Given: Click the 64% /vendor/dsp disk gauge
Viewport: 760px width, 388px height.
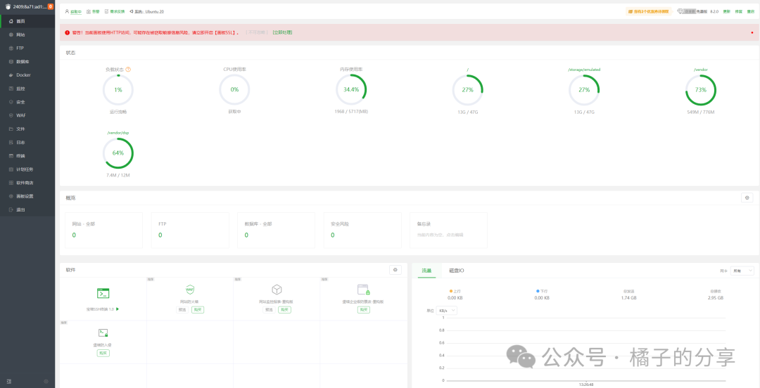Looking at the screenshot, I should (118, 153).
